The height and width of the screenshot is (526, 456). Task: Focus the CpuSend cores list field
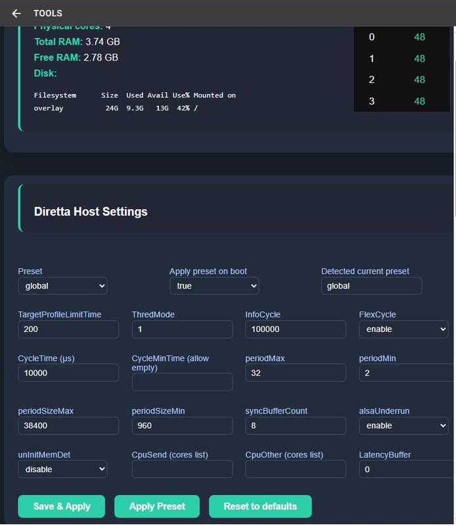(182, 469)
